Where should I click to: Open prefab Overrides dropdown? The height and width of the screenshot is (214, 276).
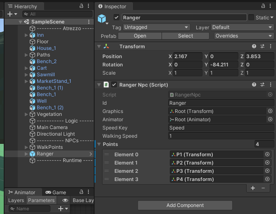[x=244, y=36]
